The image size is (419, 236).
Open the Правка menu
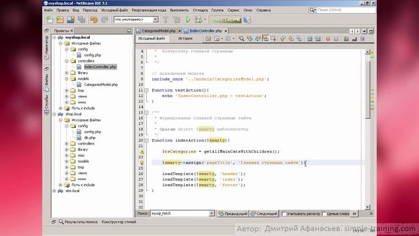point(63,10)
